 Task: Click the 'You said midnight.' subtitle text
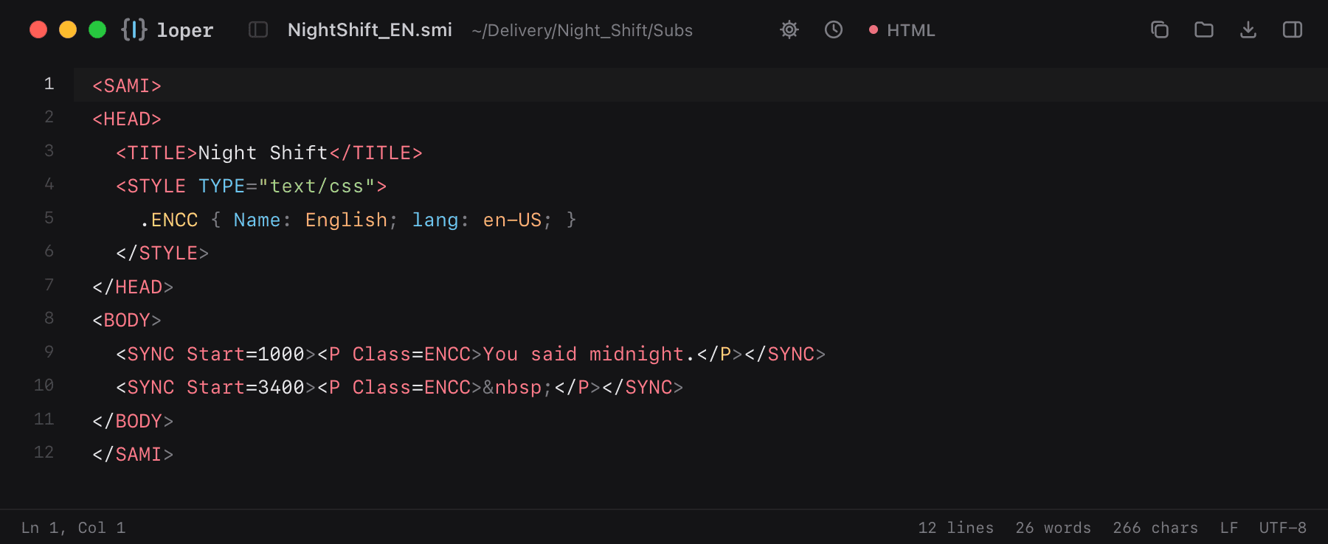point(589,355)
